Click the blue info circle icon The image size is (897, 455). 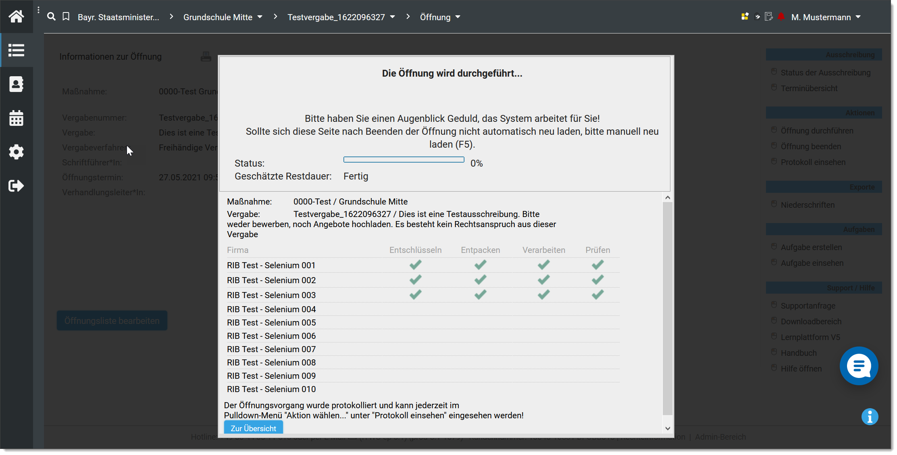pos(870,417)
